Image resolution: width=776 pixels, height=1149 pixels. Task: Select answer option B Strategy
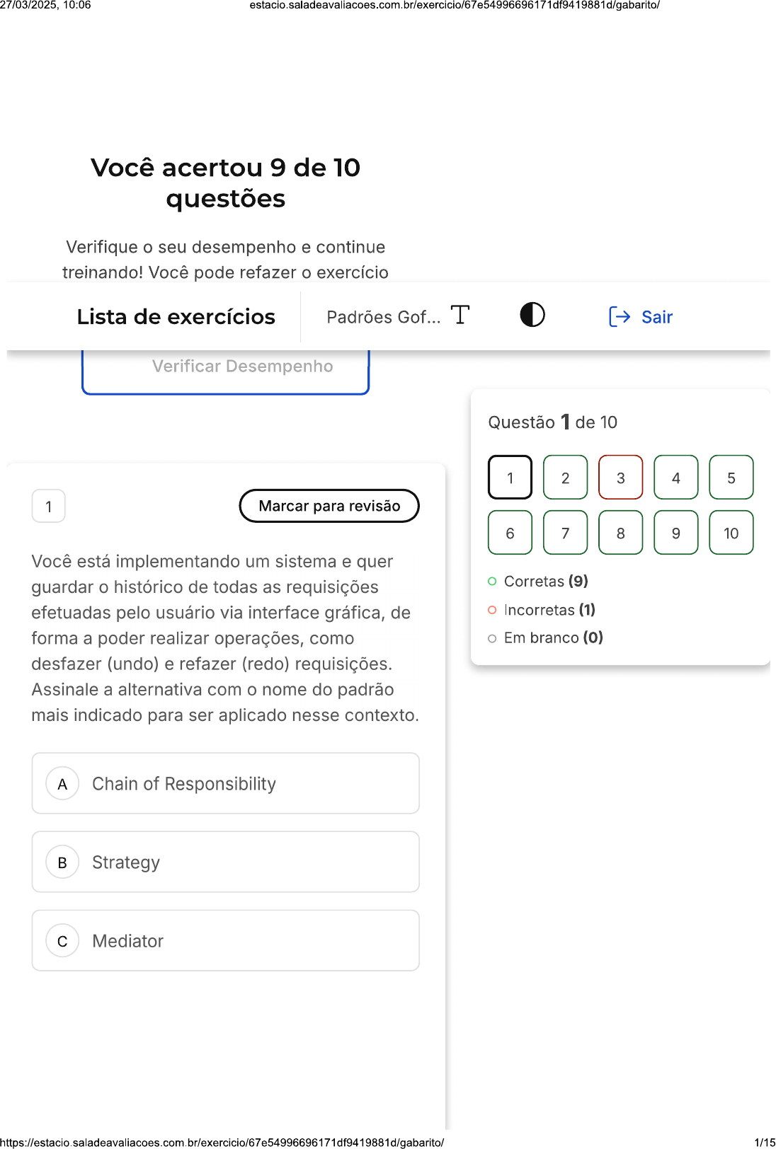tap(225, 862)
